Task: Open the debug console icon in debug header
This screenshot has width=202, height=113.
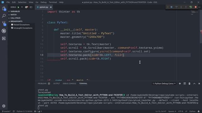Action: 31,7
